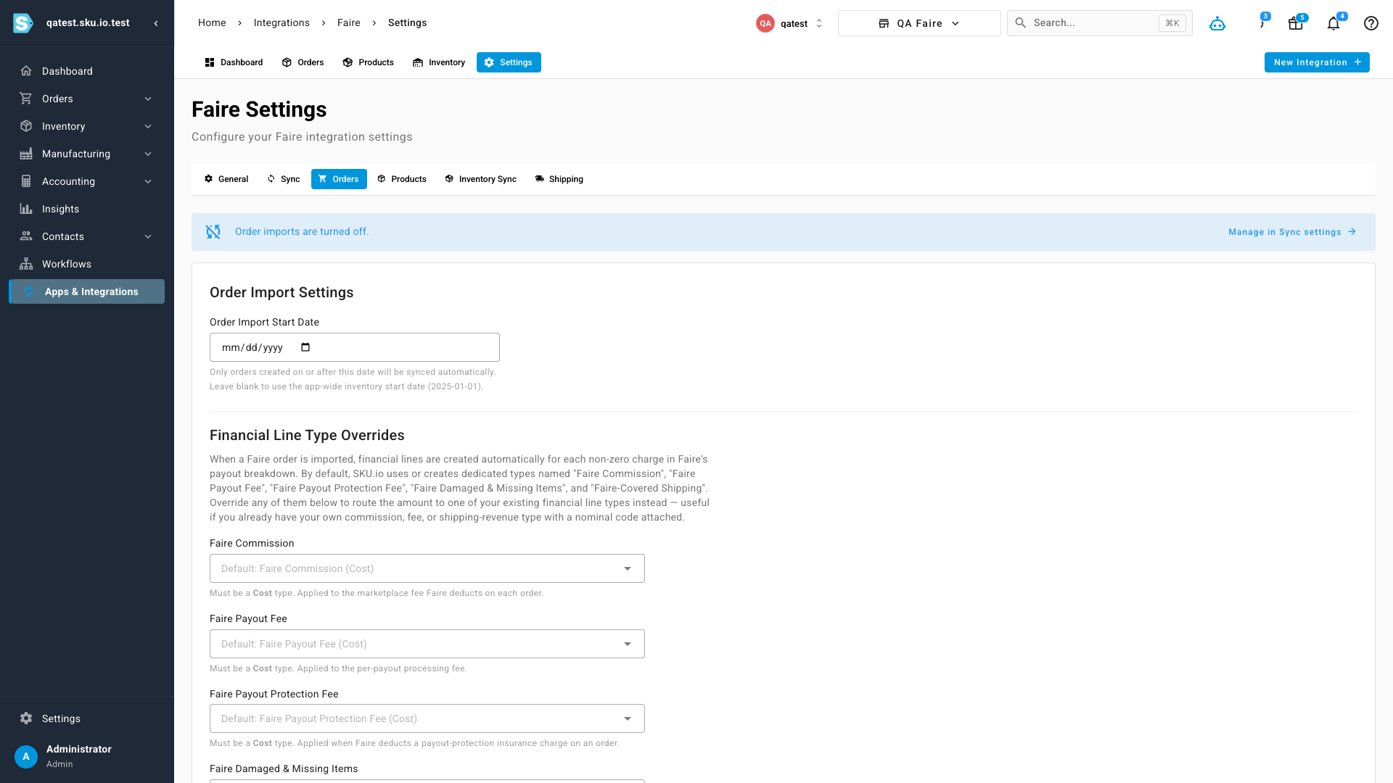Open Insights in the sidebar
This screenshot has width=1393, height=783.
coord(87,209)
